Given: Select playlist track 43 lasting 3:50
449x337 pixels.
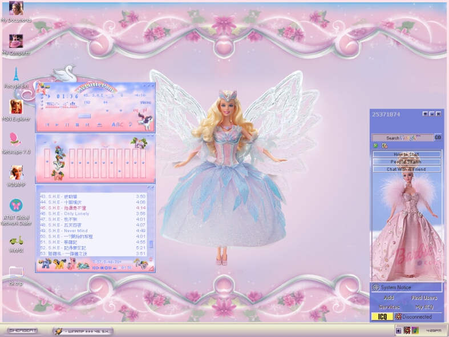Looking at the screenshot, I should 93,196.
